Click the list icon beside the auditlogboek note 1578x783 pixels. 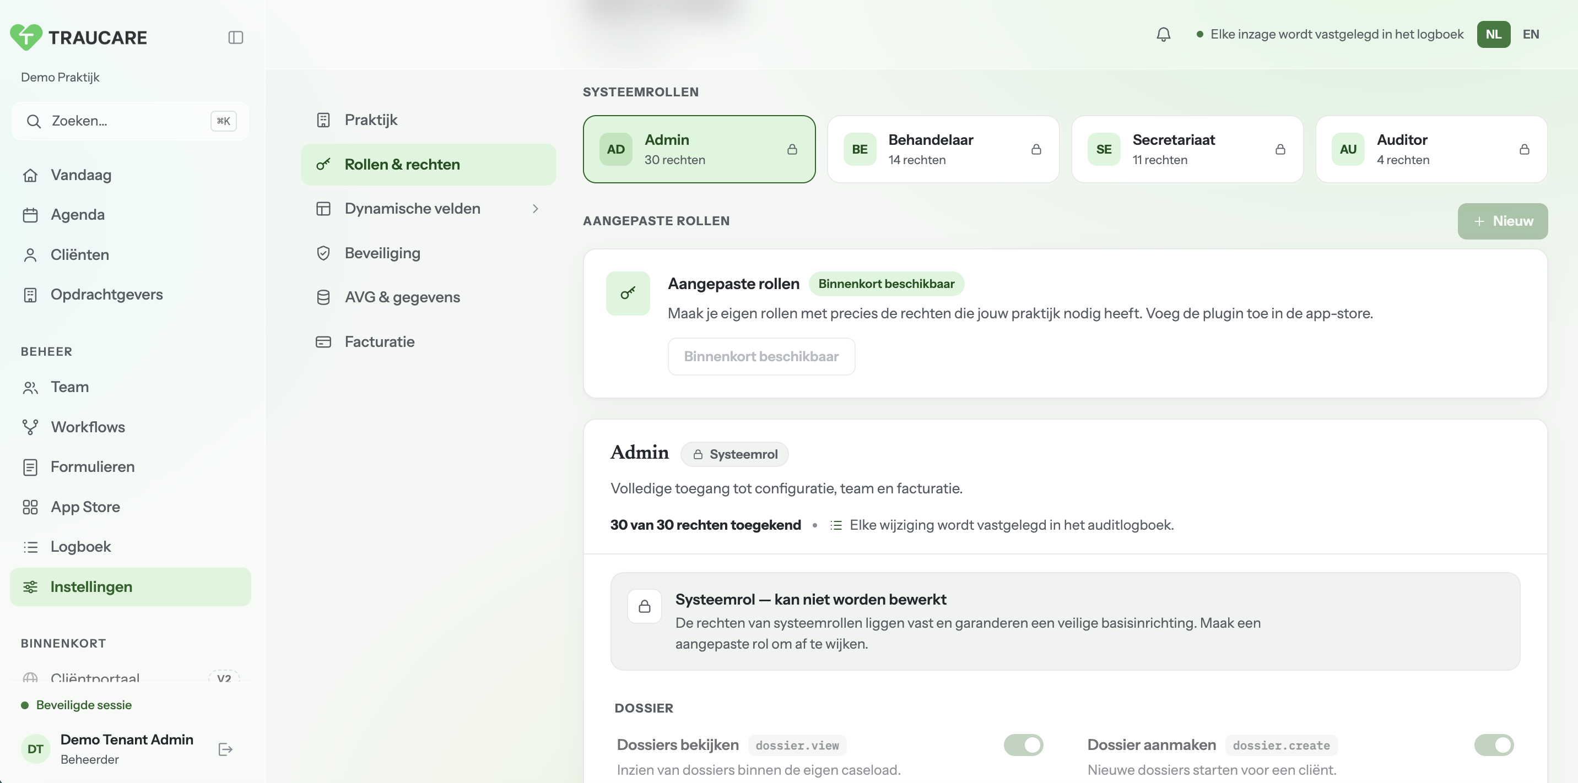pyautogui.click(x=835, y=525)
